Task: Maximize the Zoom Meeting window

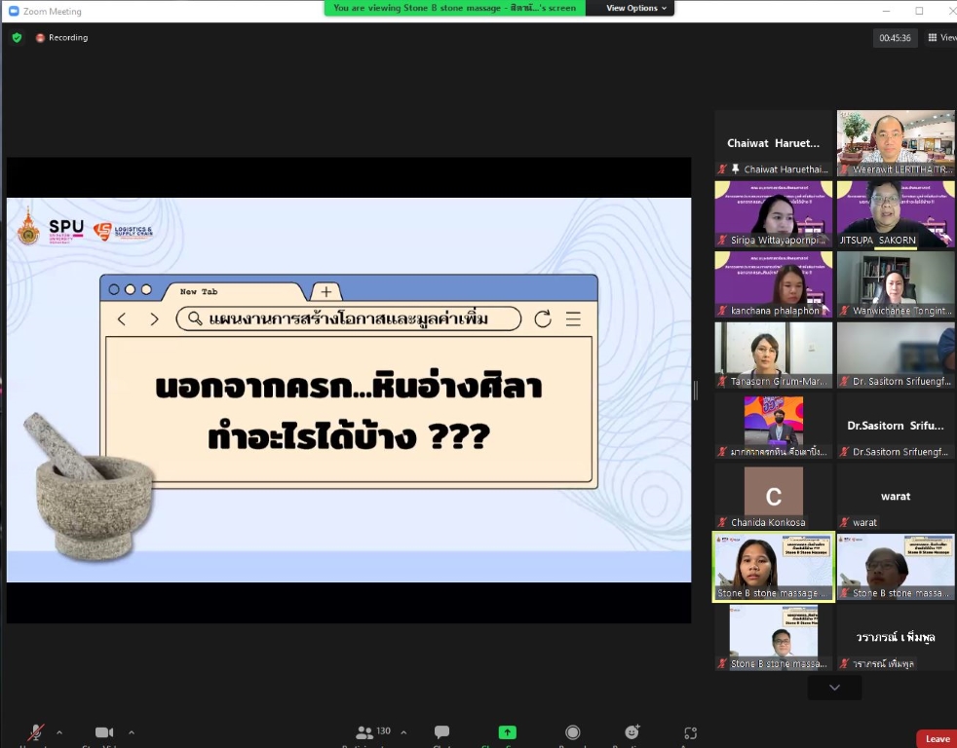Action: click(919, 11)
